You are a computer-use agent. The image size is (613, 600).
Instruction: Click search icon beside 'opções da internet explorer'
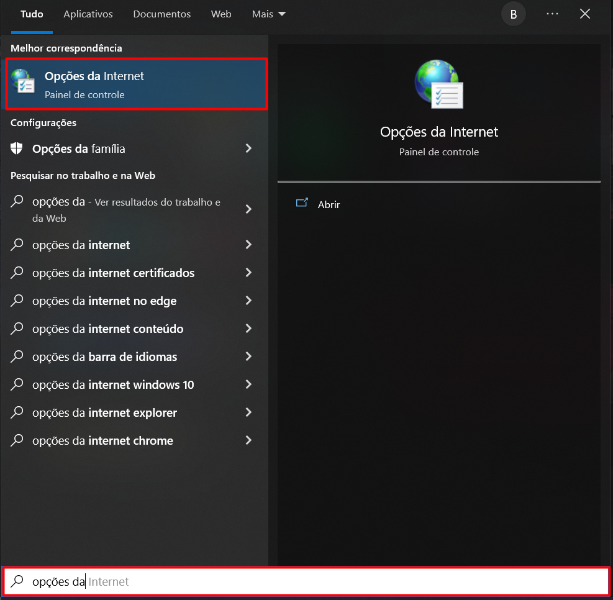click(17, 412)
